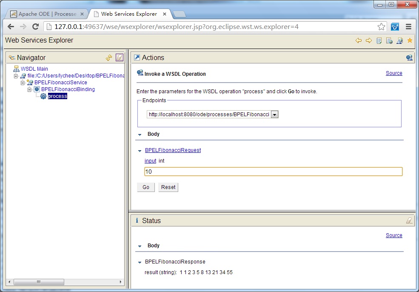Open the Endpoints URL dropdown

tap(274, 115)
